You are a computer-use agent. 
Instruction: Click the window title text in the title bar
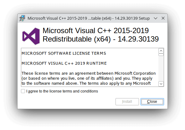[89, 18]
